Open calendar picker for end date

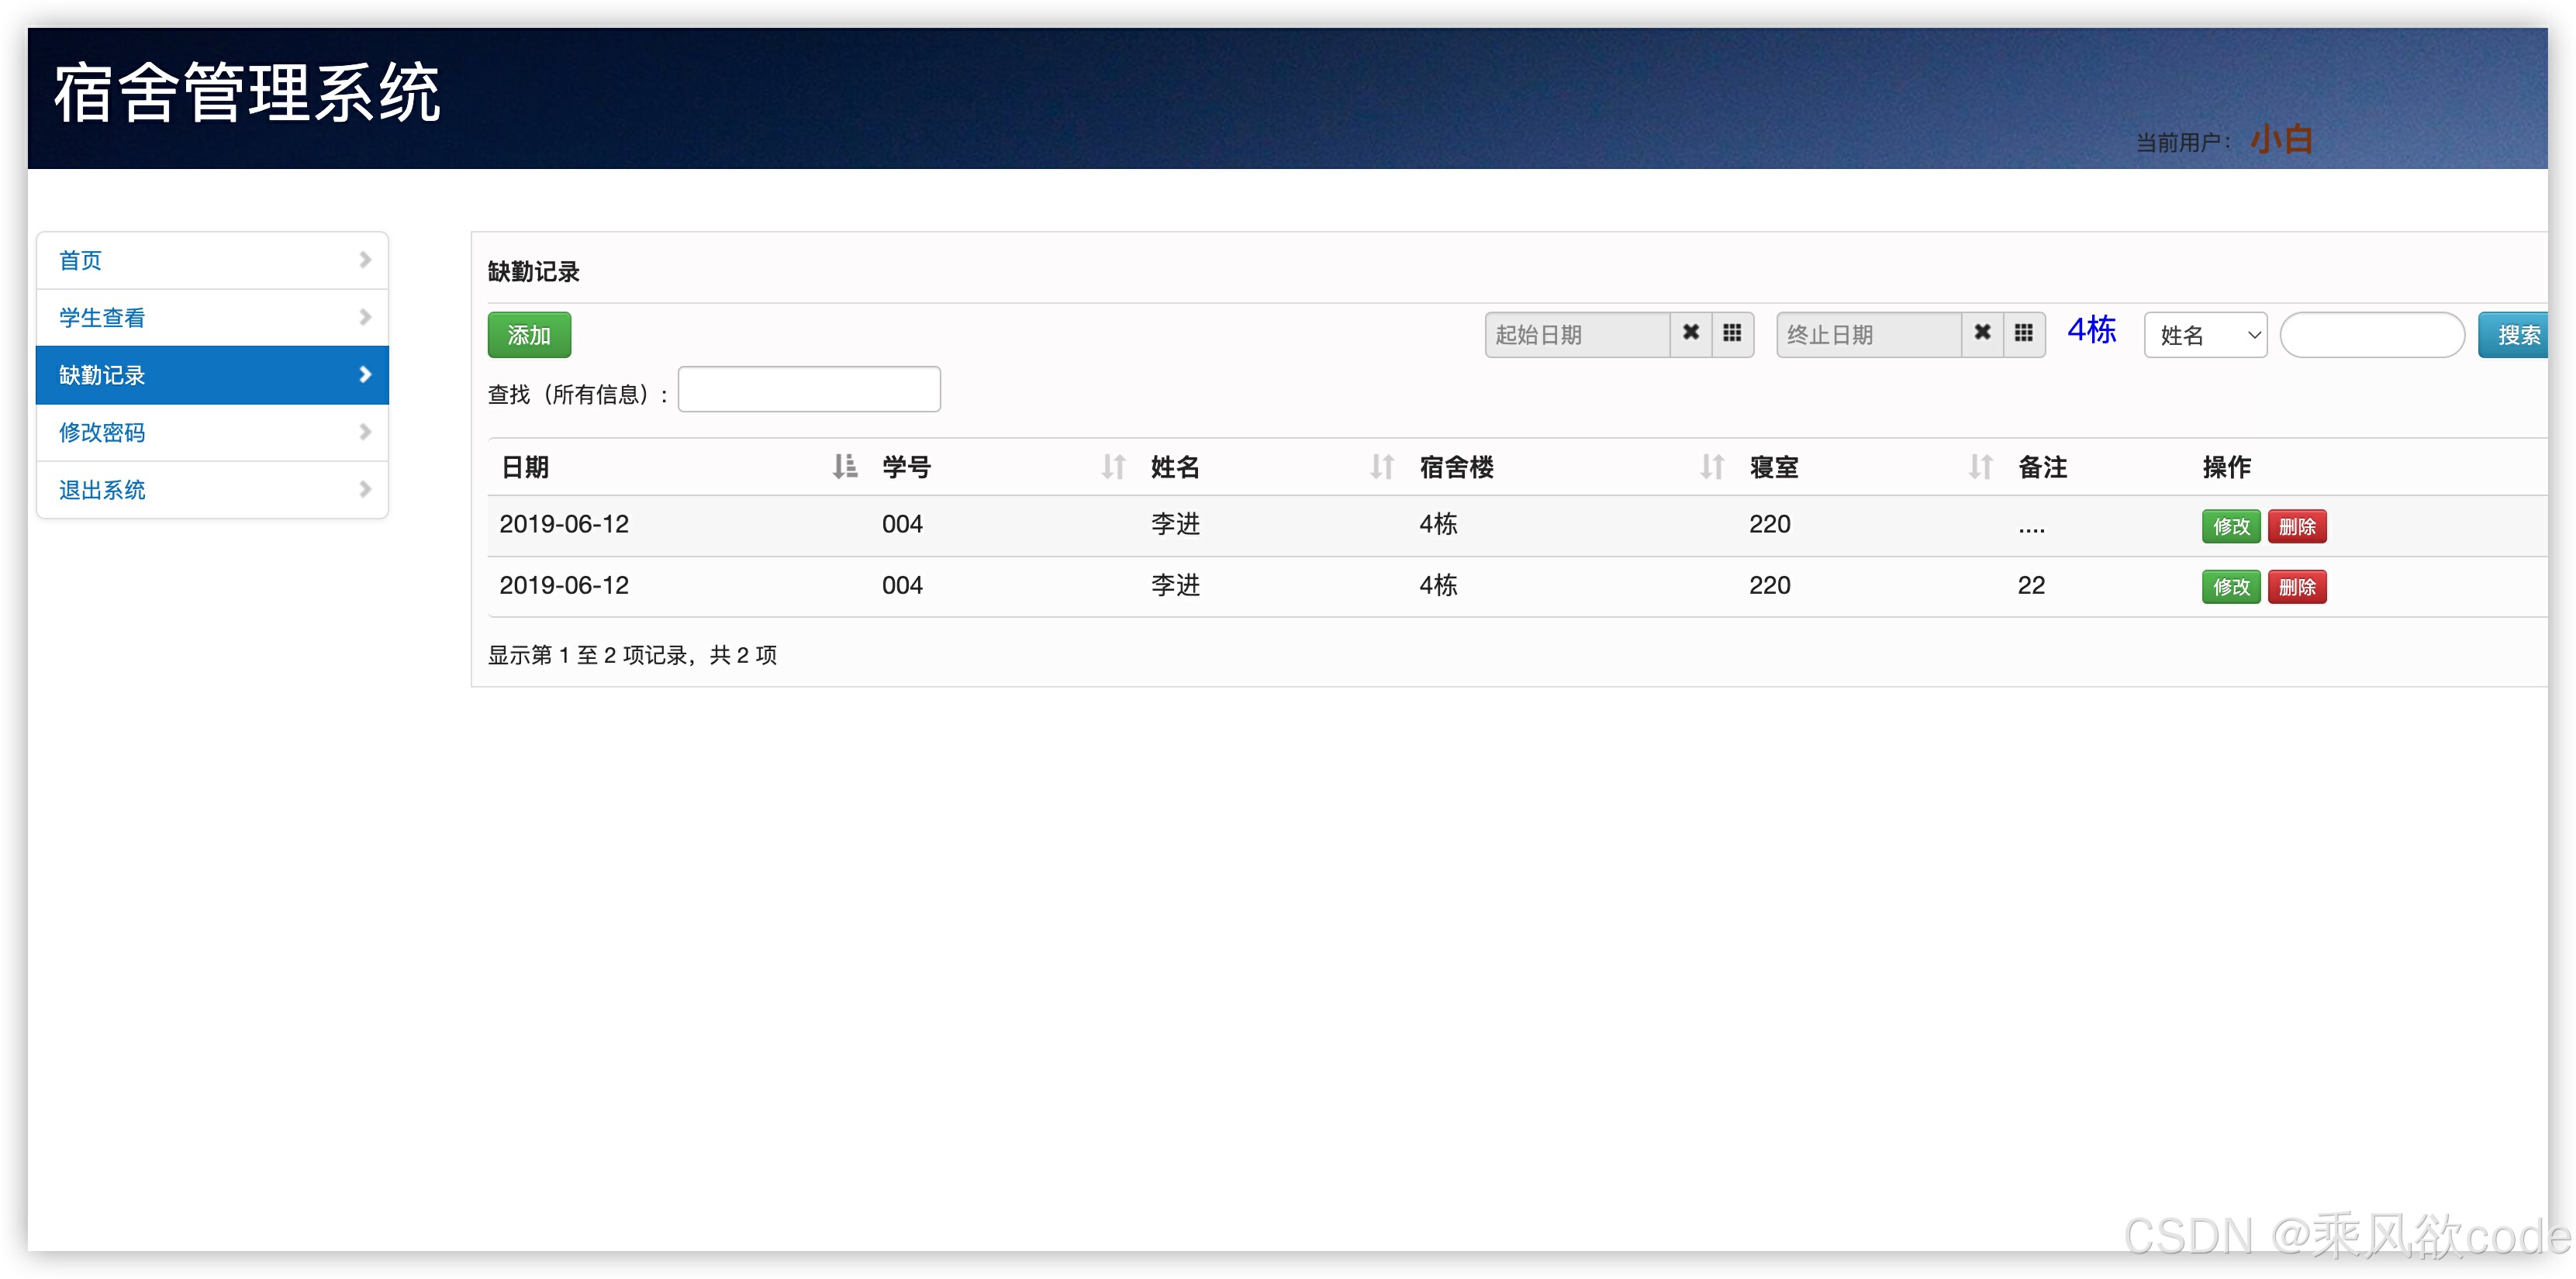[2023, 333]
